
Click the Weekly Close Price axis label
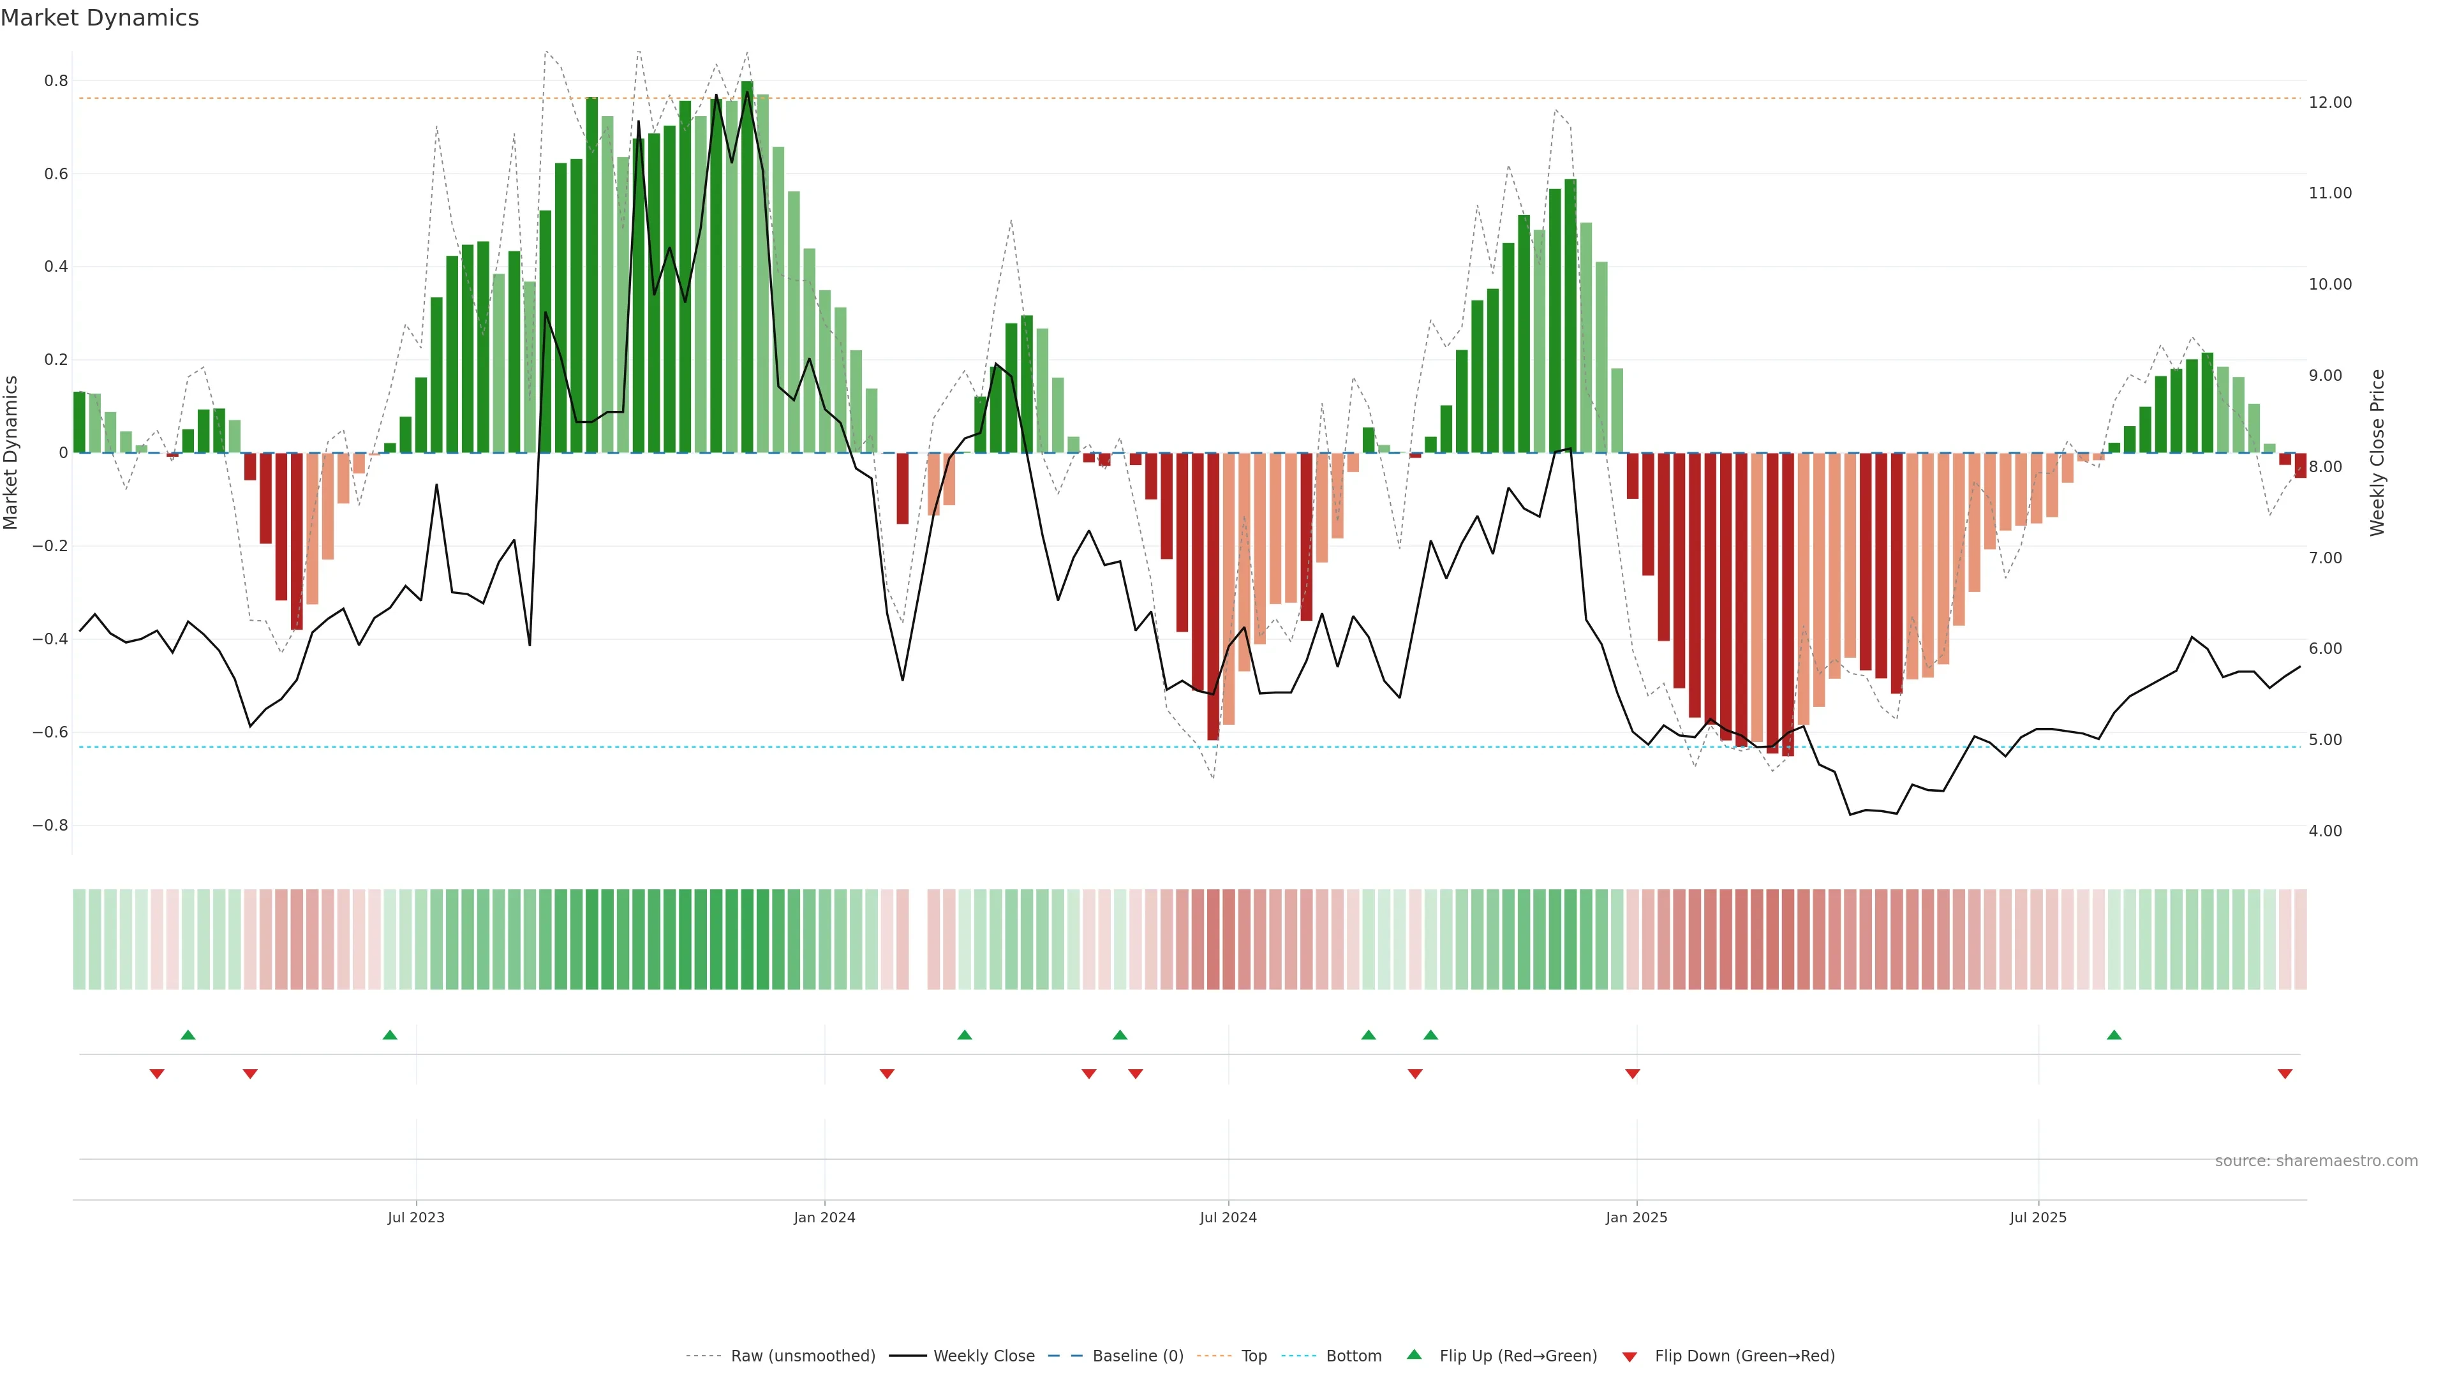[x=2378, y=453]
